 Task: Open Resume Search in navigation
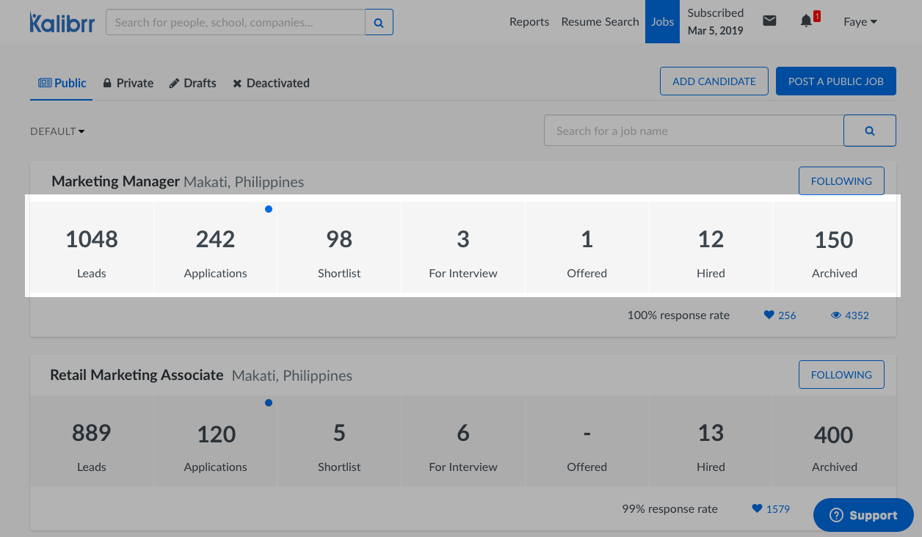(x=600, y=22)
